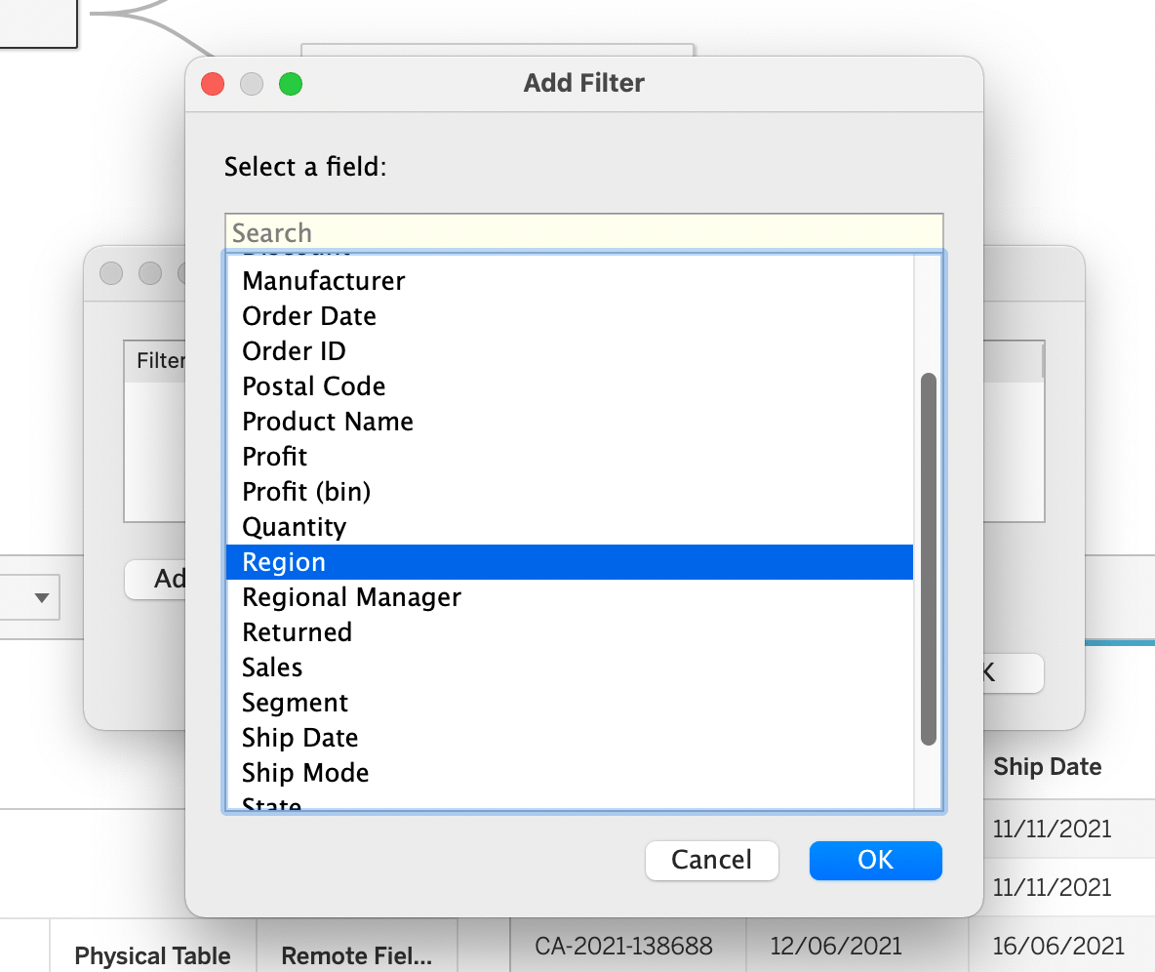Select the Profit (bin) field
The width and height of the screenshot is (1155, 972).
(x=306, y=492)
